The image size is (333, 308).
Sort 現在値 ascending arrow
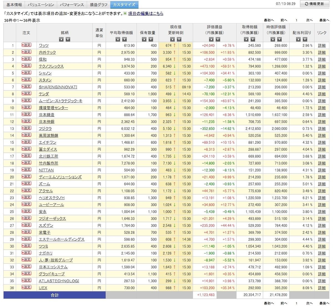pos(172,39)
